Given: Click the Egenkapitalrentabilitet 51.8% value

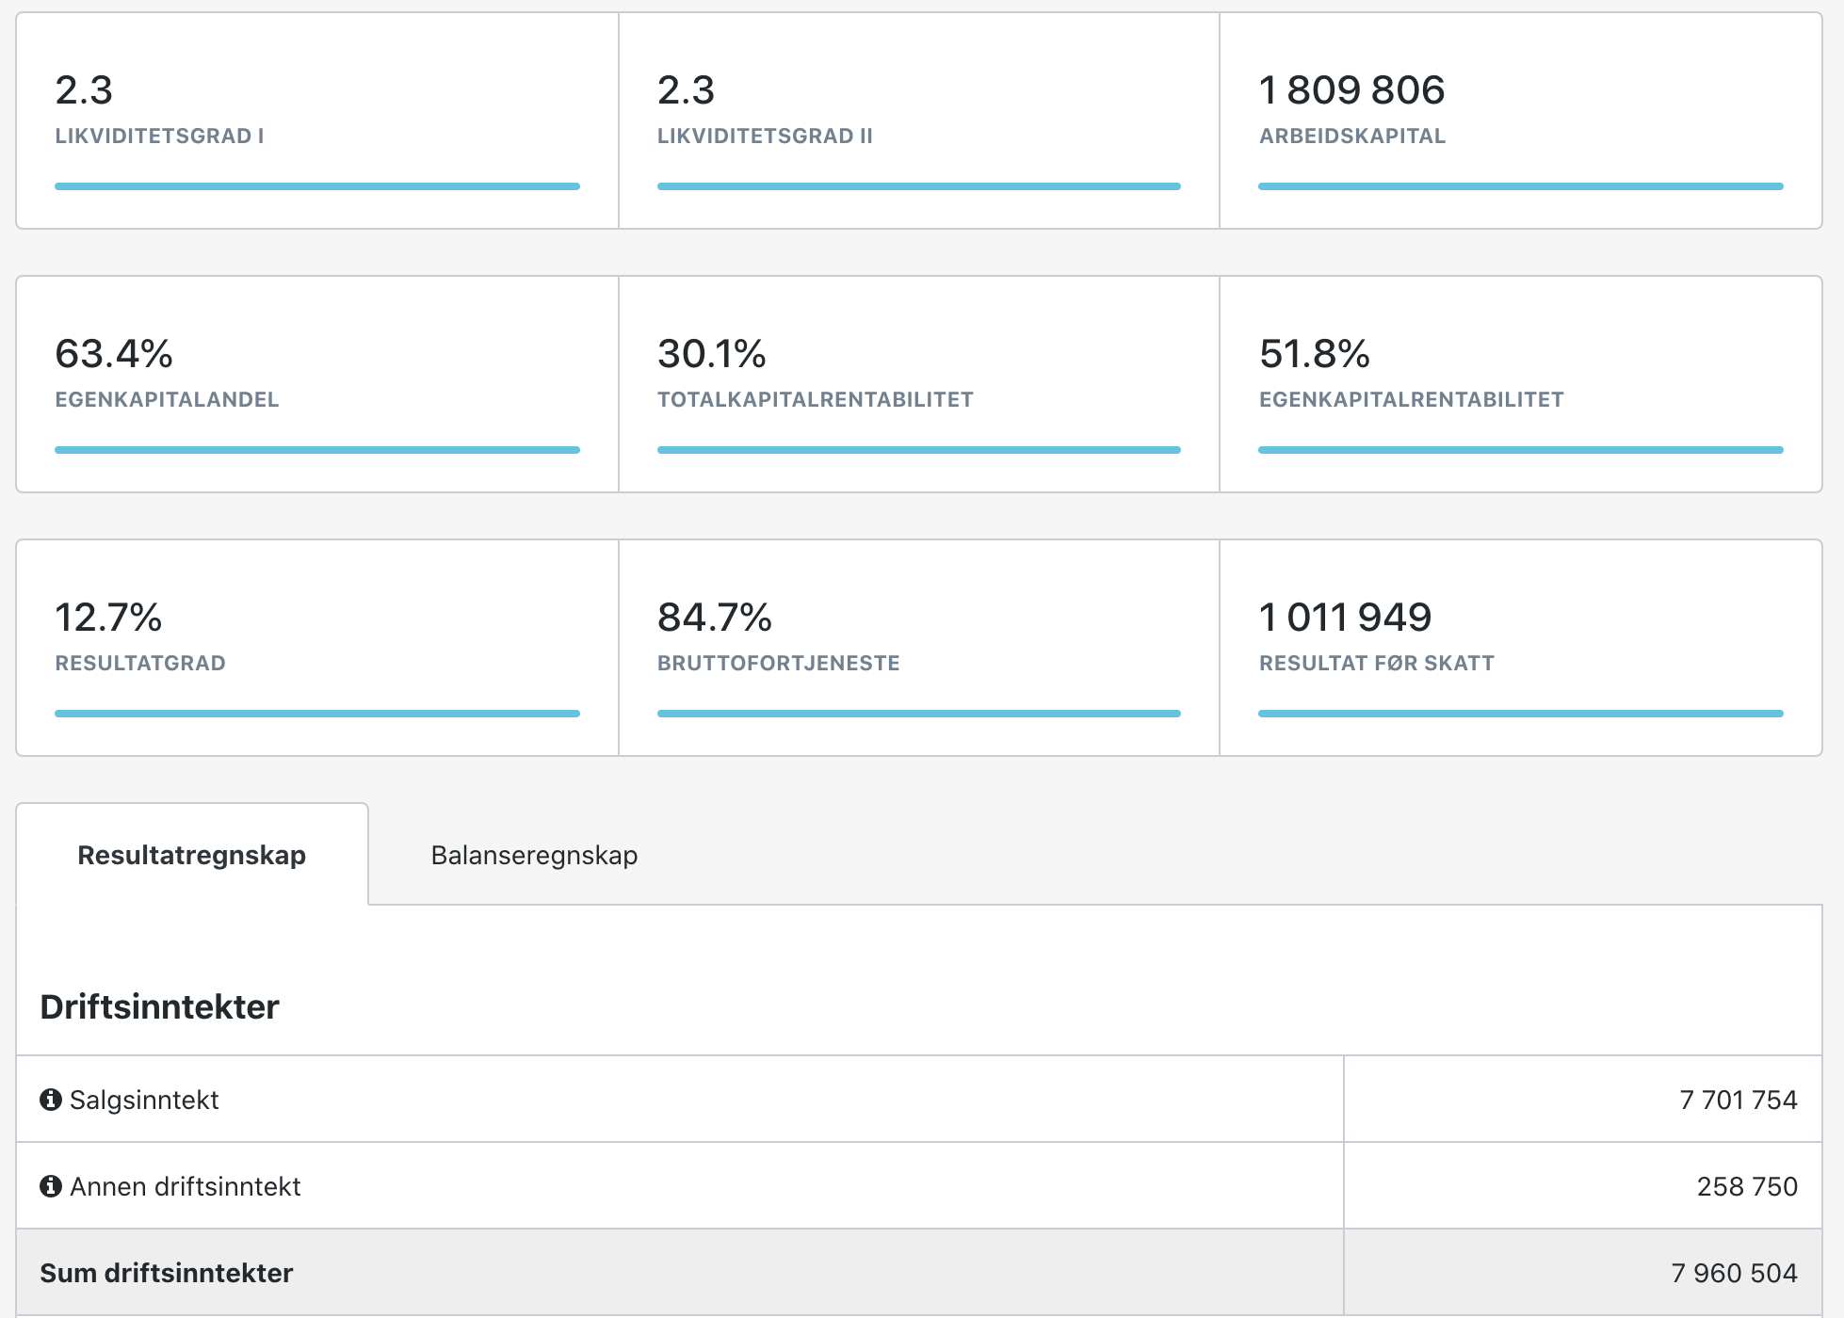Looking at the screenshot, I should click(x=1314, y=354).
